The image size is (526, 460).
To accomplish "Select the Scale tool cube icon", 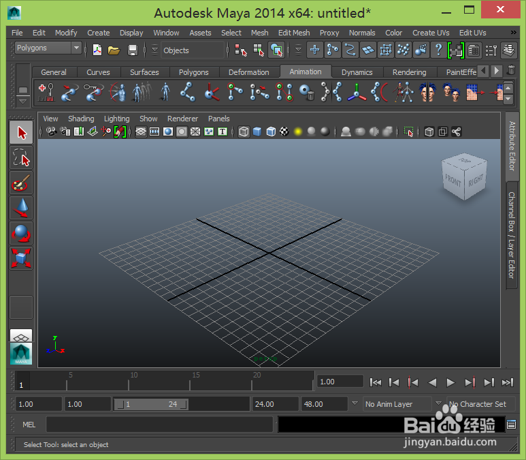I will click(x=21, y=258).
